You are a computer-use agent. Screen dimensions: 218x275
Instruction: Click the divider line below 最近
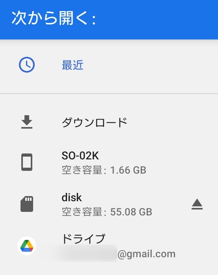pyautogui.click(x=109, y=94)
